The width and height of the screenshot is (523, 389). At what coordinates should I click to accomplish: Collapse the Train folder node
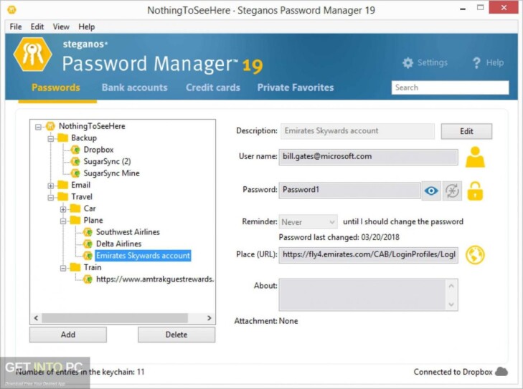(x=63, y=268)
